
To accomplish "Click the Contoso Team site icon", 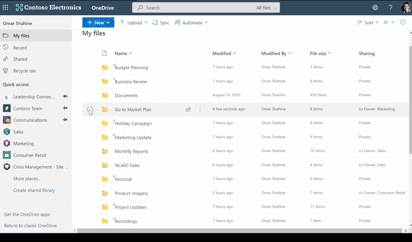I will pos(7,108).
